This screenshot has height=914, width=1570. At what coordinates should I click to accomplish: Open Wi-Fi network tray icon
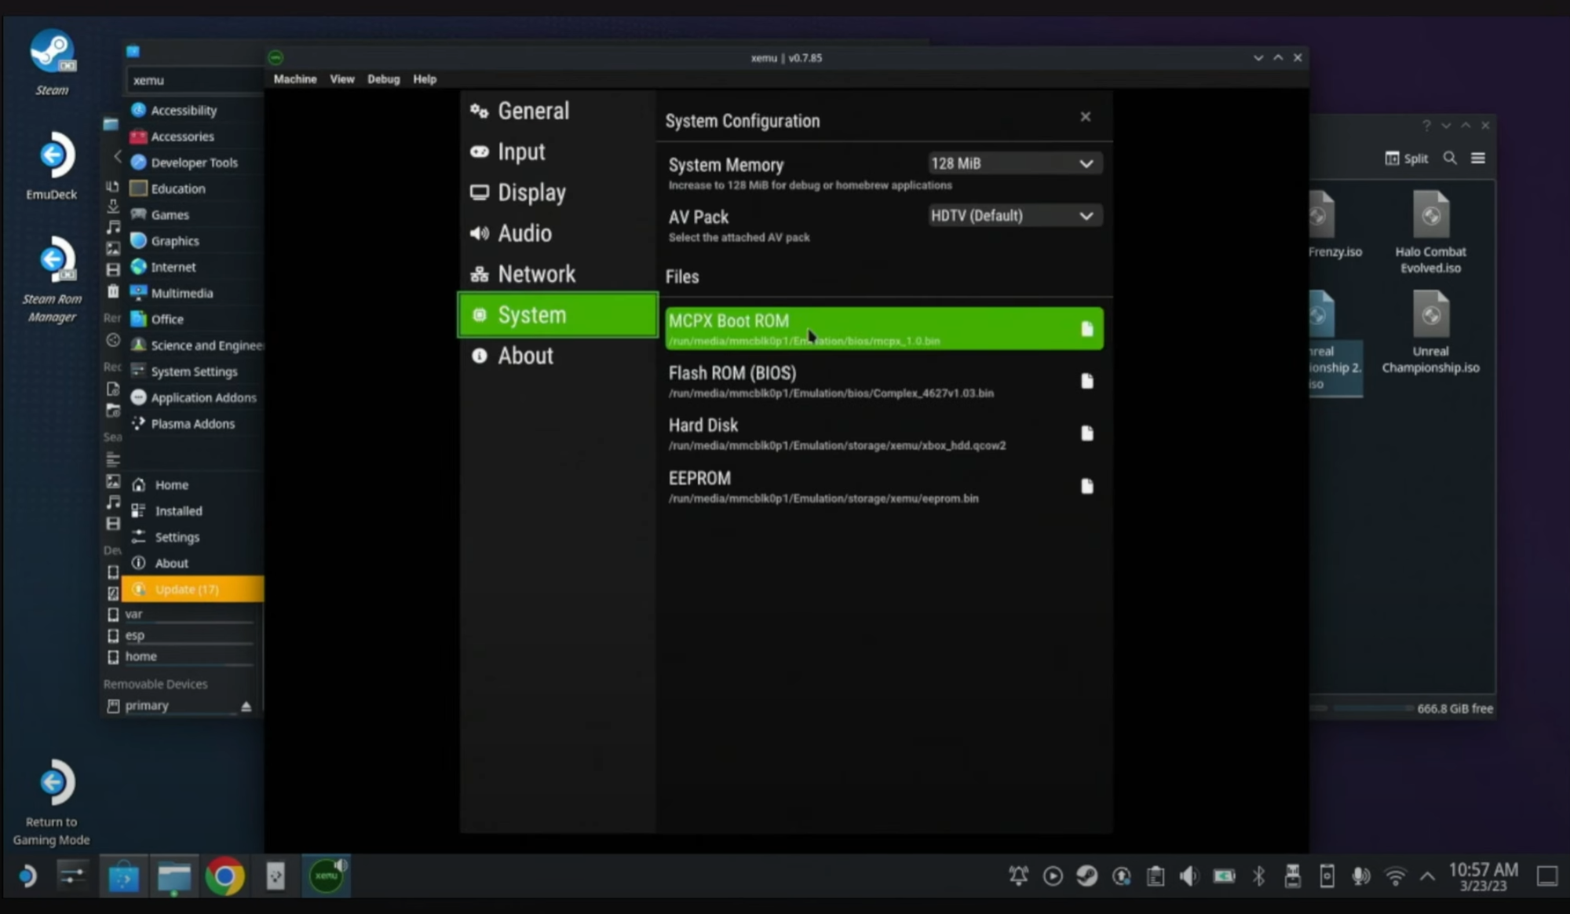coord(1395,876)
